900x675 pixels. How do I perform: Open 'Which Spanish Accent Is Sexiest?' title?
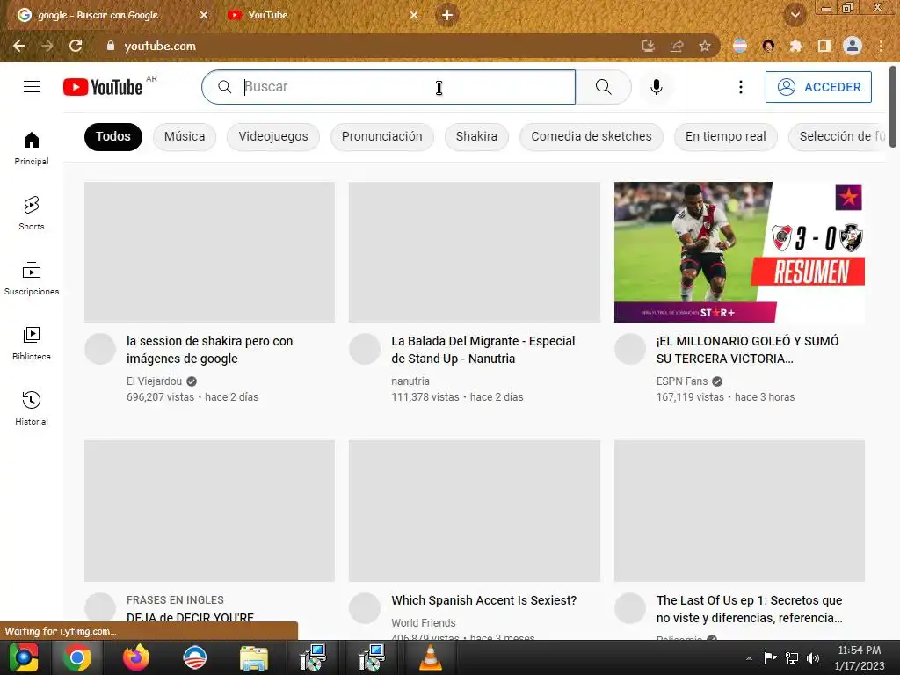tap(484, 600)
